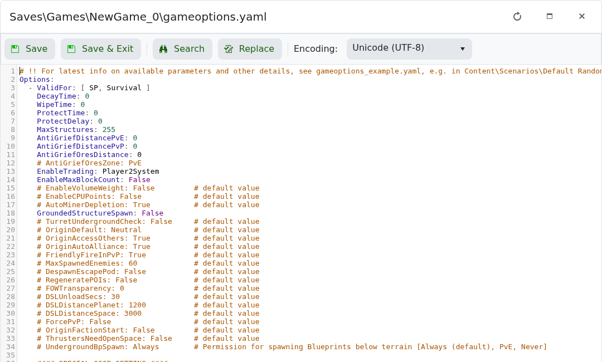
Task: Click '# DespawnEscapePod: False' comment
Action: tap(91, 272)
